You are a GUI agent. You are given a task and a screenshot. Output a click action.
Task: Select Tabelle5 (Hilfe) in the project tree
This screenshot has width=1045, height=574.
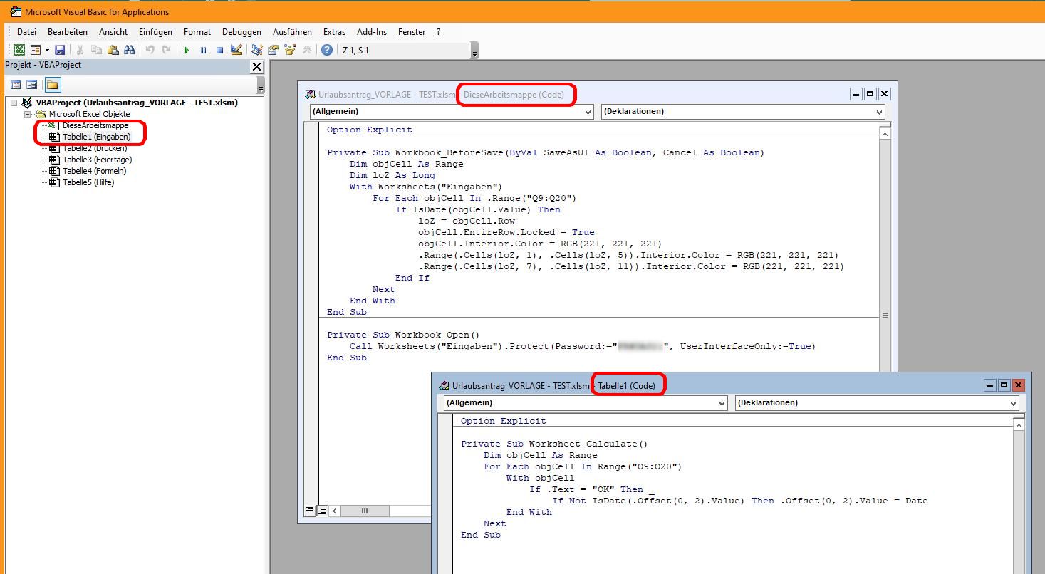[88, 182]
